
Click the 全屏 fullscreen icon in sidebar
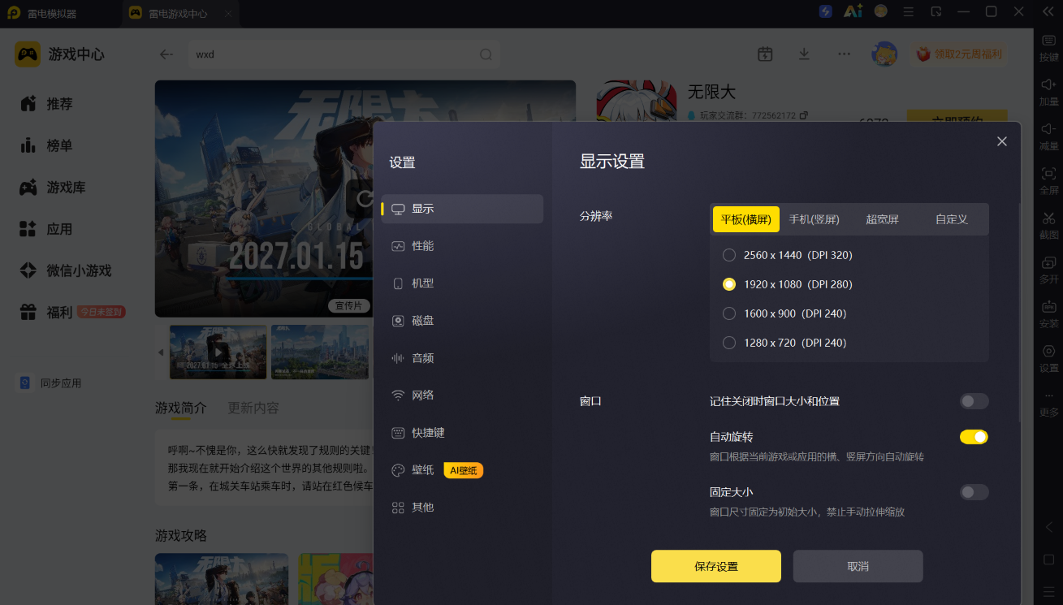(x=1048, y=180)
